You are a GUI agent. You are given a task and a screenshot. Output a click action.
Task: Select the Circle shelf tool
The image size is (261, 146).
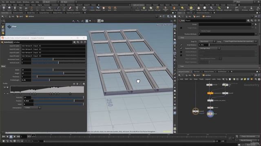(42, 8)
